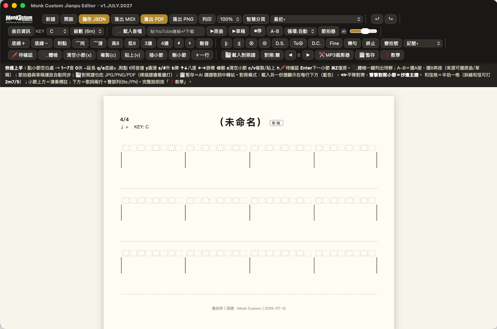This screenshot has height=329, width=497.
Task: Shift reference score right arrow
Action: tap(308, 55)
